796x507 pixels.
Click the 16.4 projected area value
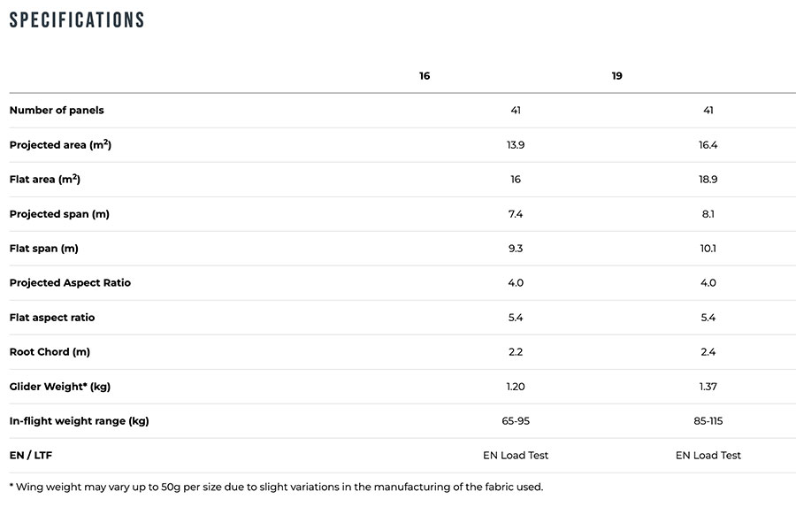pyautogui.click(x=708, y=145)
